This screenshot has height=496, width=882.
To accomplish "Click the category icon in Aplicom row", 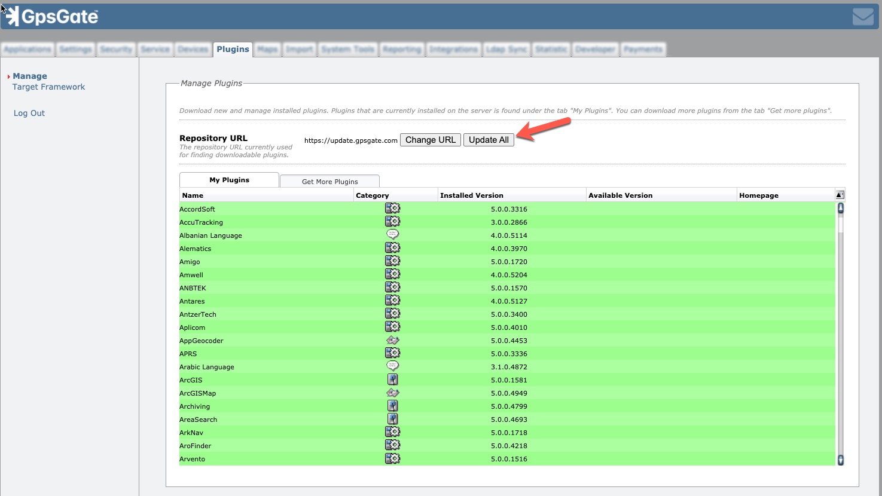I will [392, 327].
